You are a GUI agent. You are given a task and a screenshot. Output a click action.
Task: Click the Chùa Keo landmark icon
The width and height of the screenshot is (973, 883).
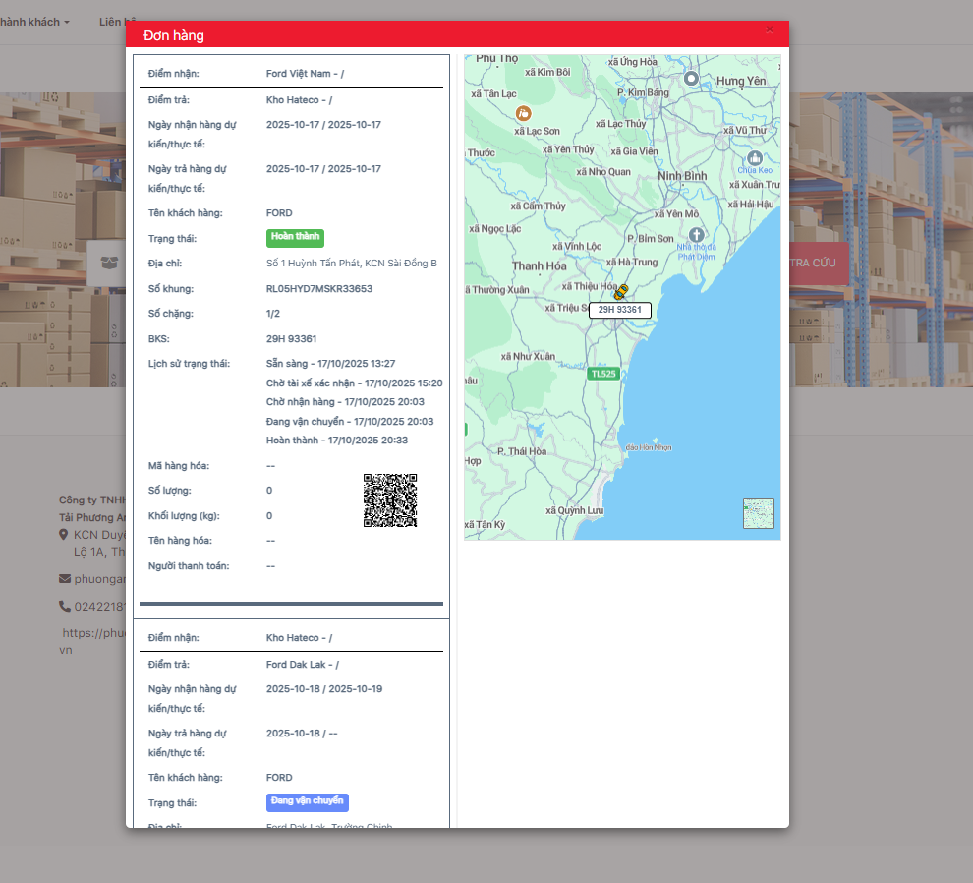coord(755,157)
